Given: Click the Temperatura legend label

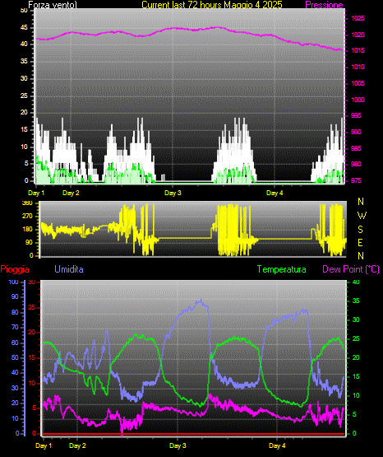Looking at the screenshot, I should (282, 269).
